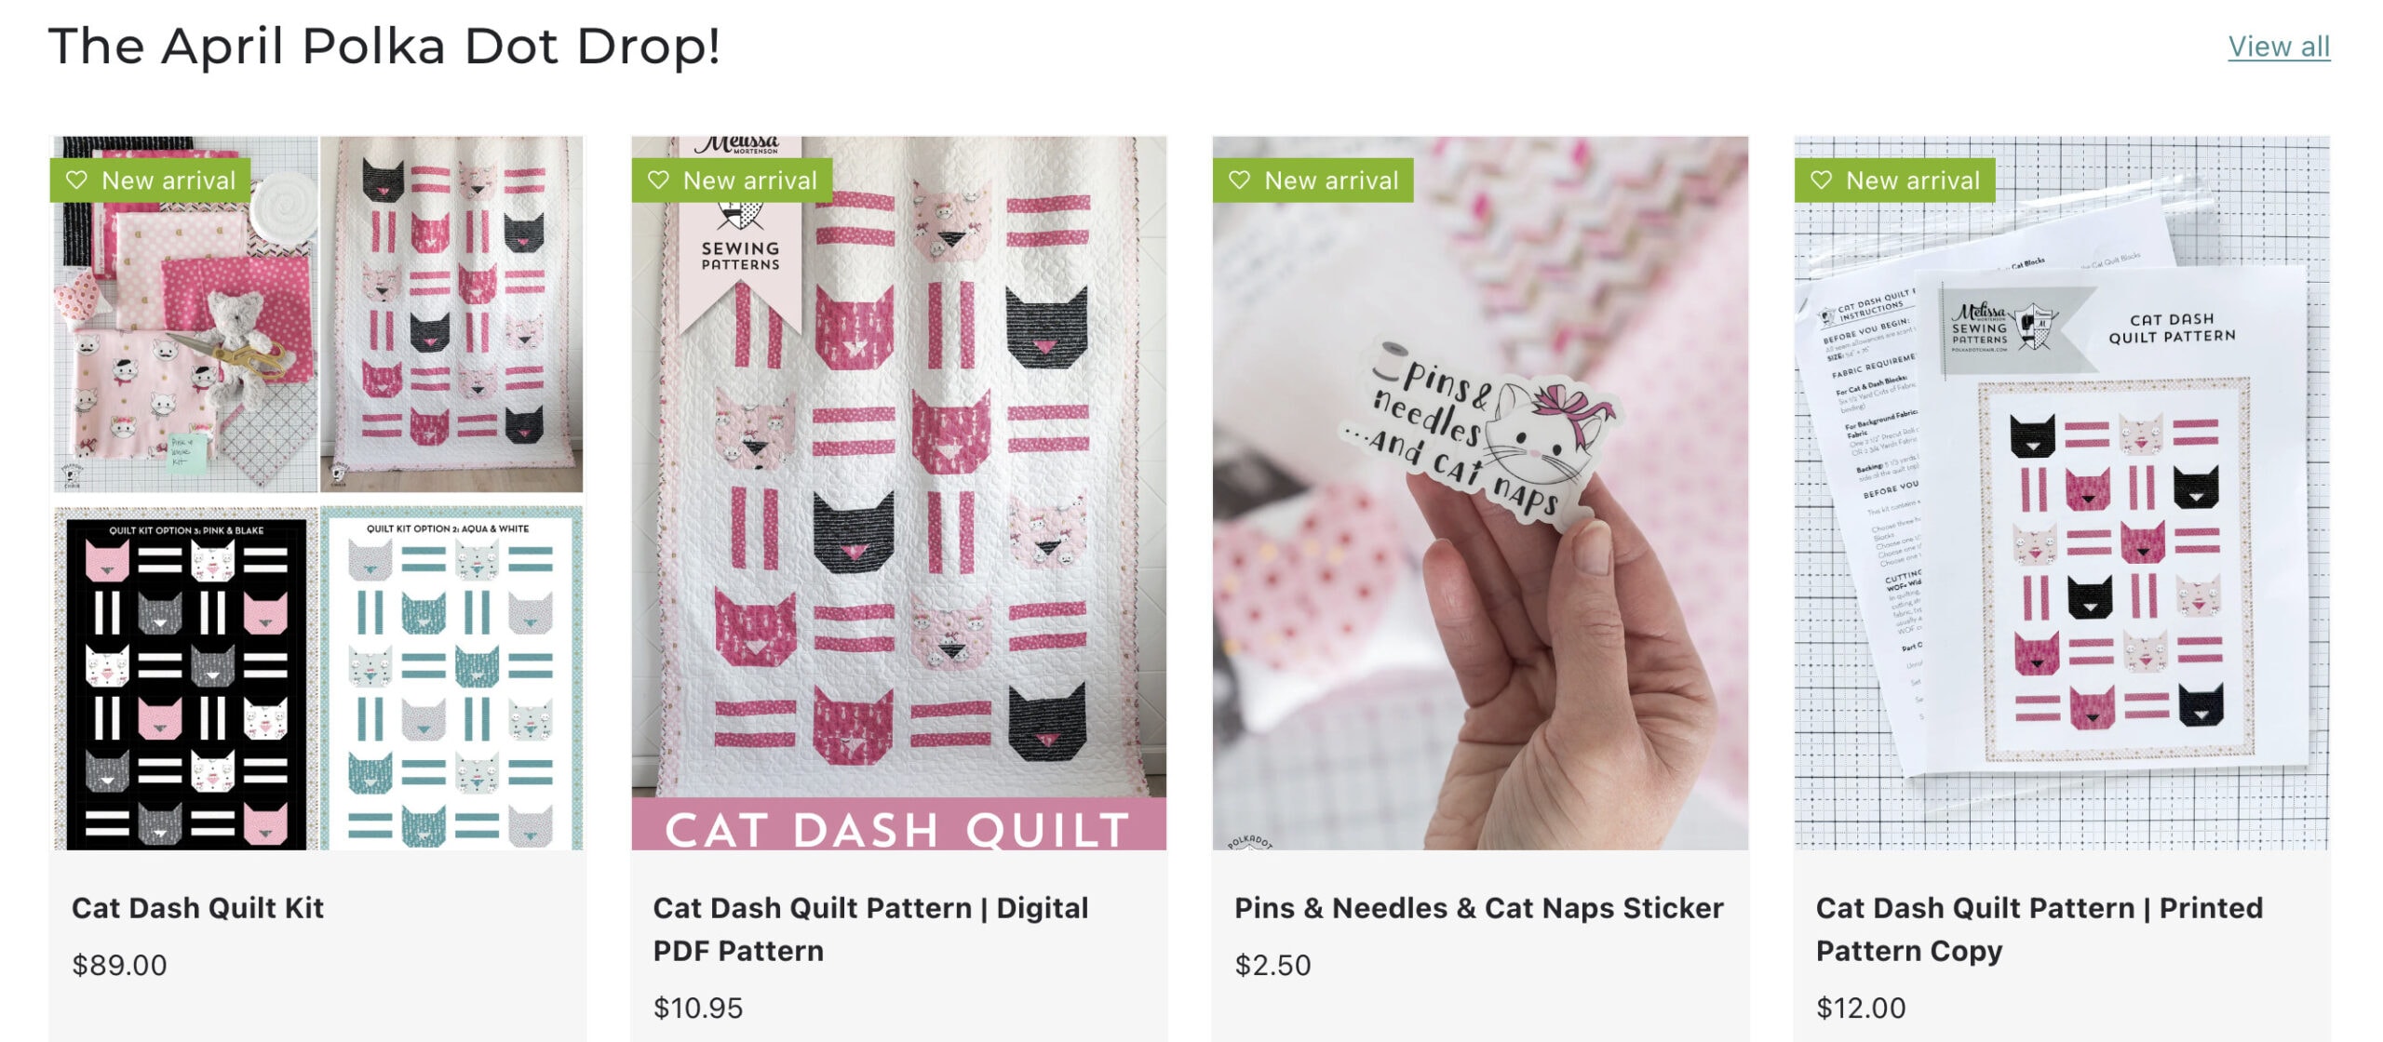This screenshot has width=2383, height=1042.
Task: Select Pins & Needles & Cat Naps Sticker title
Action: coord(1478,907)
